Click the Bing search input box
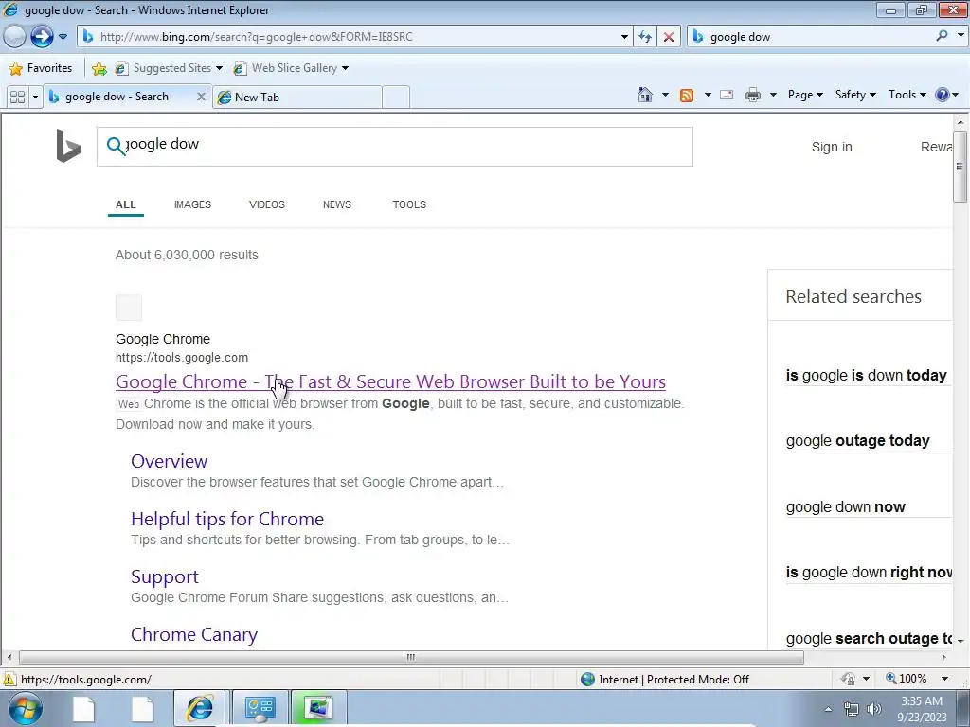Image resolution: width=970 pixels, height=727 pixels. [x=395, y=147]
